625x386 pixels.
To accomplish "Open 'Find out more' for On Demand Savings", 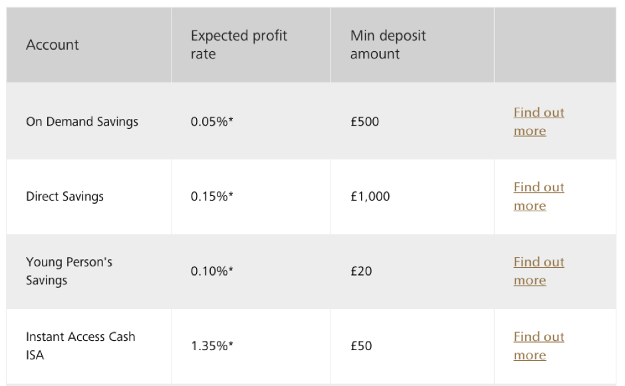I will click(x=539, y=122).
